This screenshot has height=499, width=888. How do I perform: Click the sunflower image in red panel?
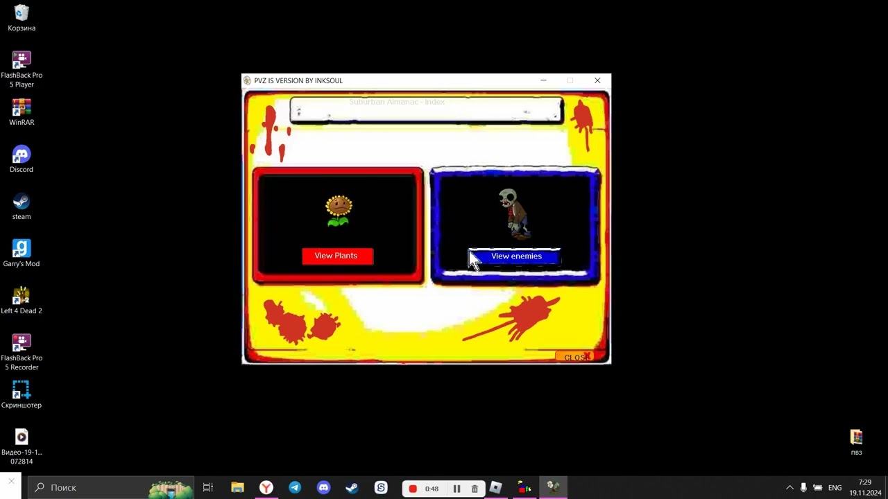point(339,211)
